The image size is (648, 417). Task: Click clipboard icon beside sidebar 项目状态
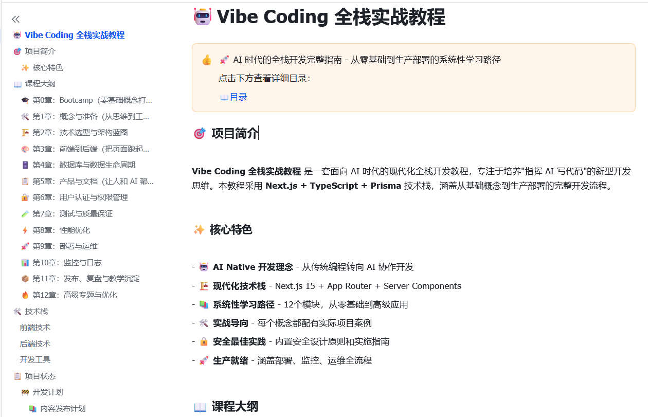(17, 376)
